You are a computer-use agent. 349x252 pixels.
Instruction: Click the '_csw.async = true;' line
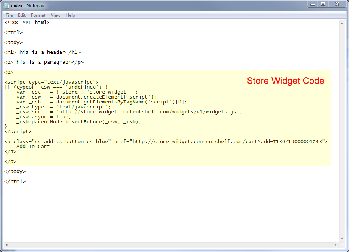click(44, 117)
